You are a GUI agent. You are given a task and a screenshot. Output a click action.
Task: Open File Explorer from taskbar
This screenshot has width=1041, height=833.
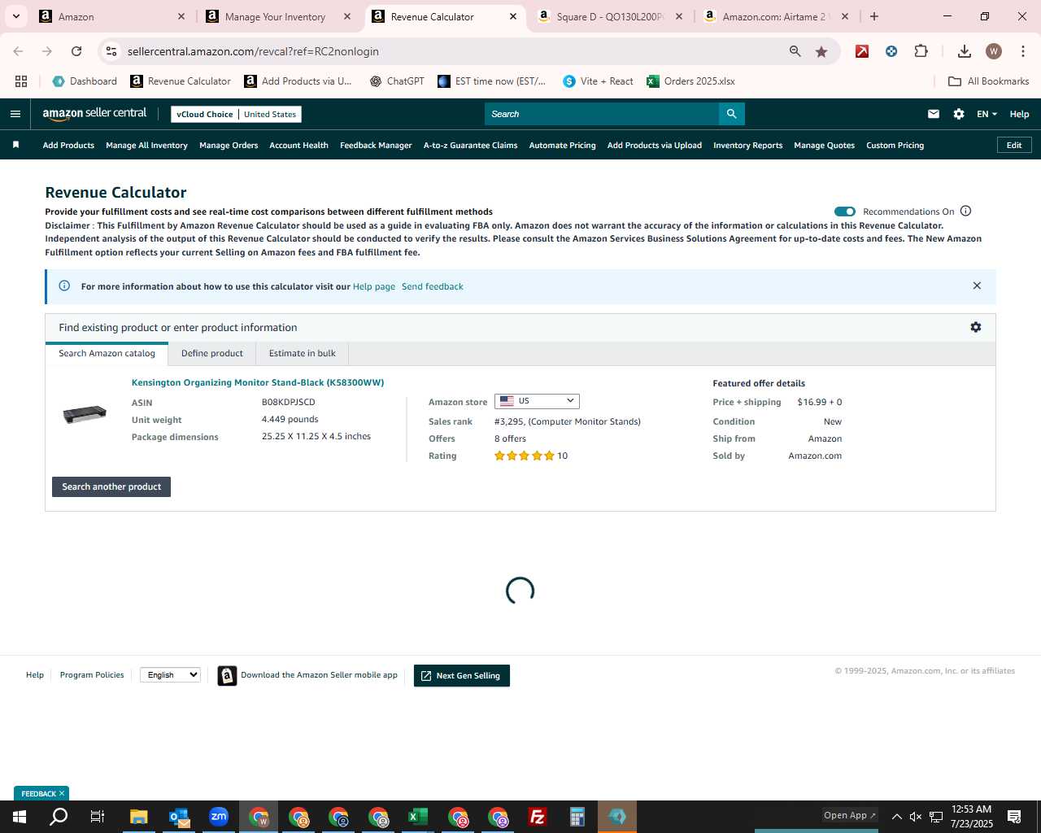(139, 817)
